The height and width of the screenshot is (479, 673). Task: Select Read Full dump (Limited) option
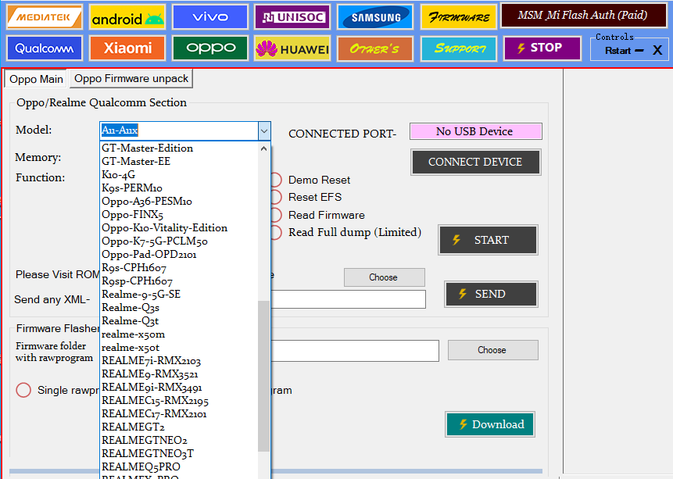(x=276, y=232)
